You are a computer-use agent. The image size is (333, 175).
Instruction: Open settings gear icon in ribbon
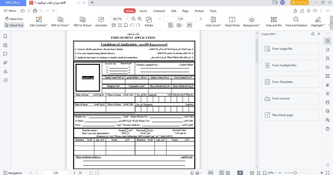click(x=309, y=11)
